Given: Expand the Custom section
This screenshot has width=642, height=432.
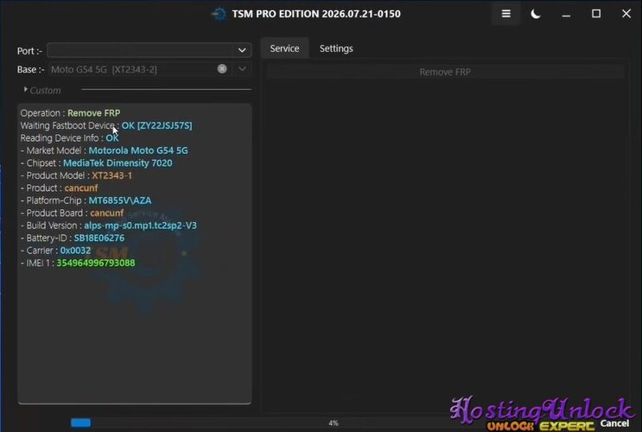Looking at the screenshot, I should pyautogui.click(x=42, y=90).
